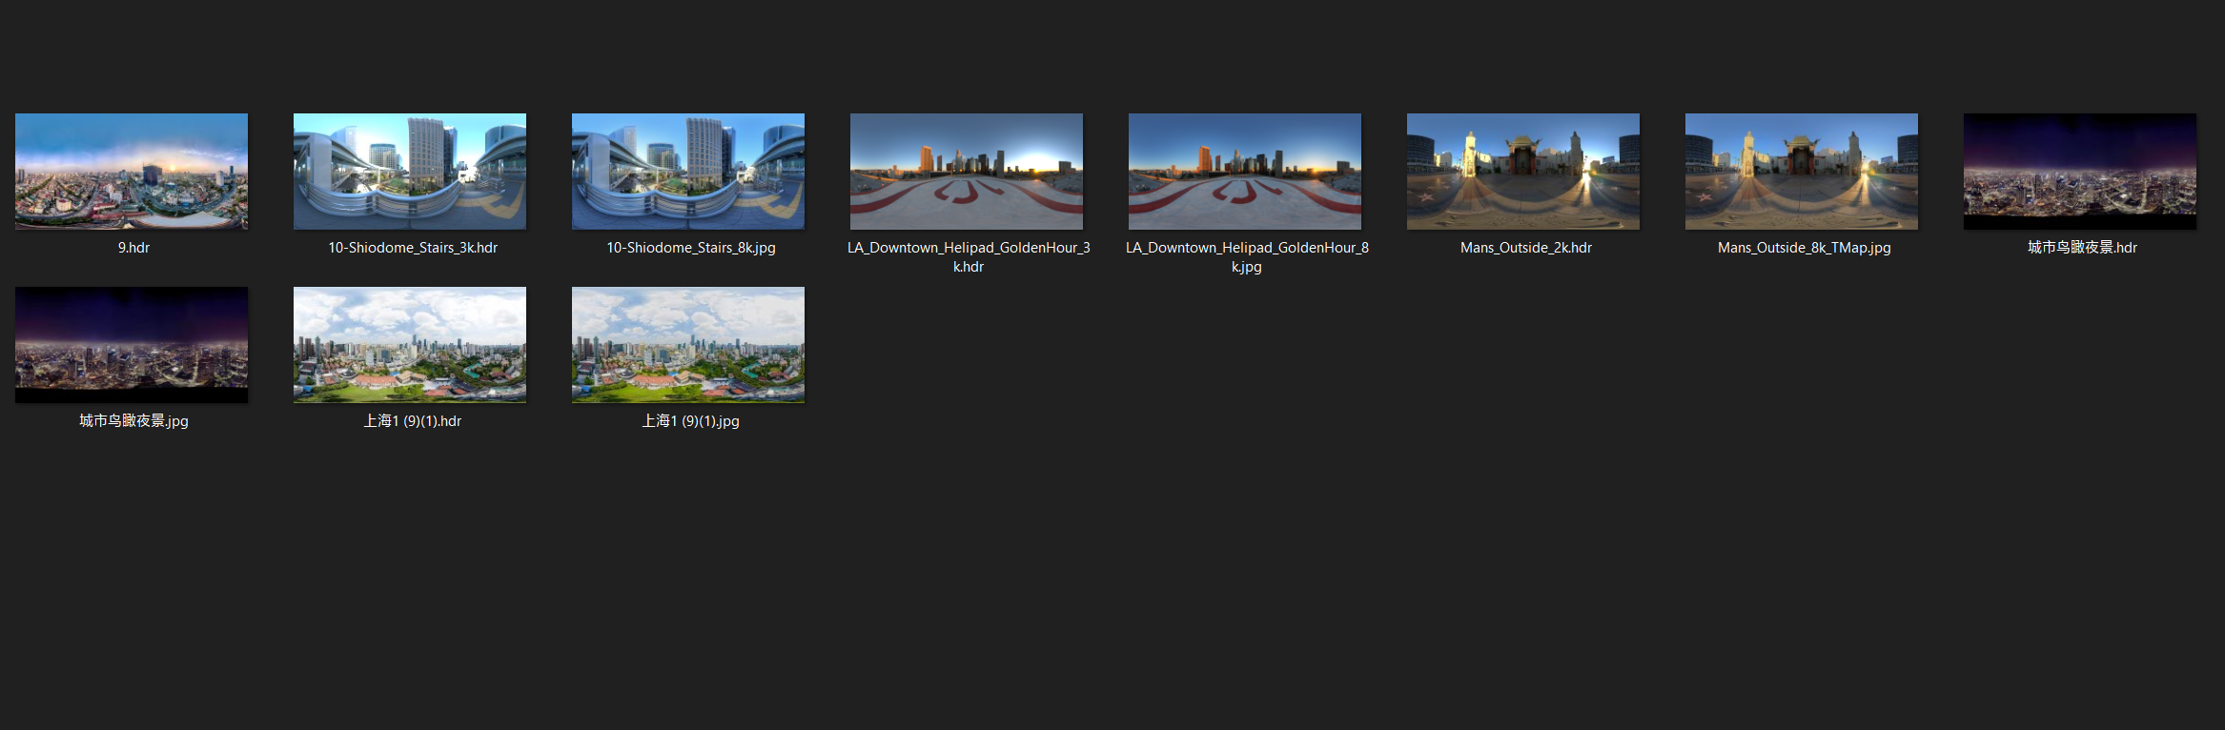Click the 10-Shiodome_Stairs_8k.jpg file name

[691, 248]
